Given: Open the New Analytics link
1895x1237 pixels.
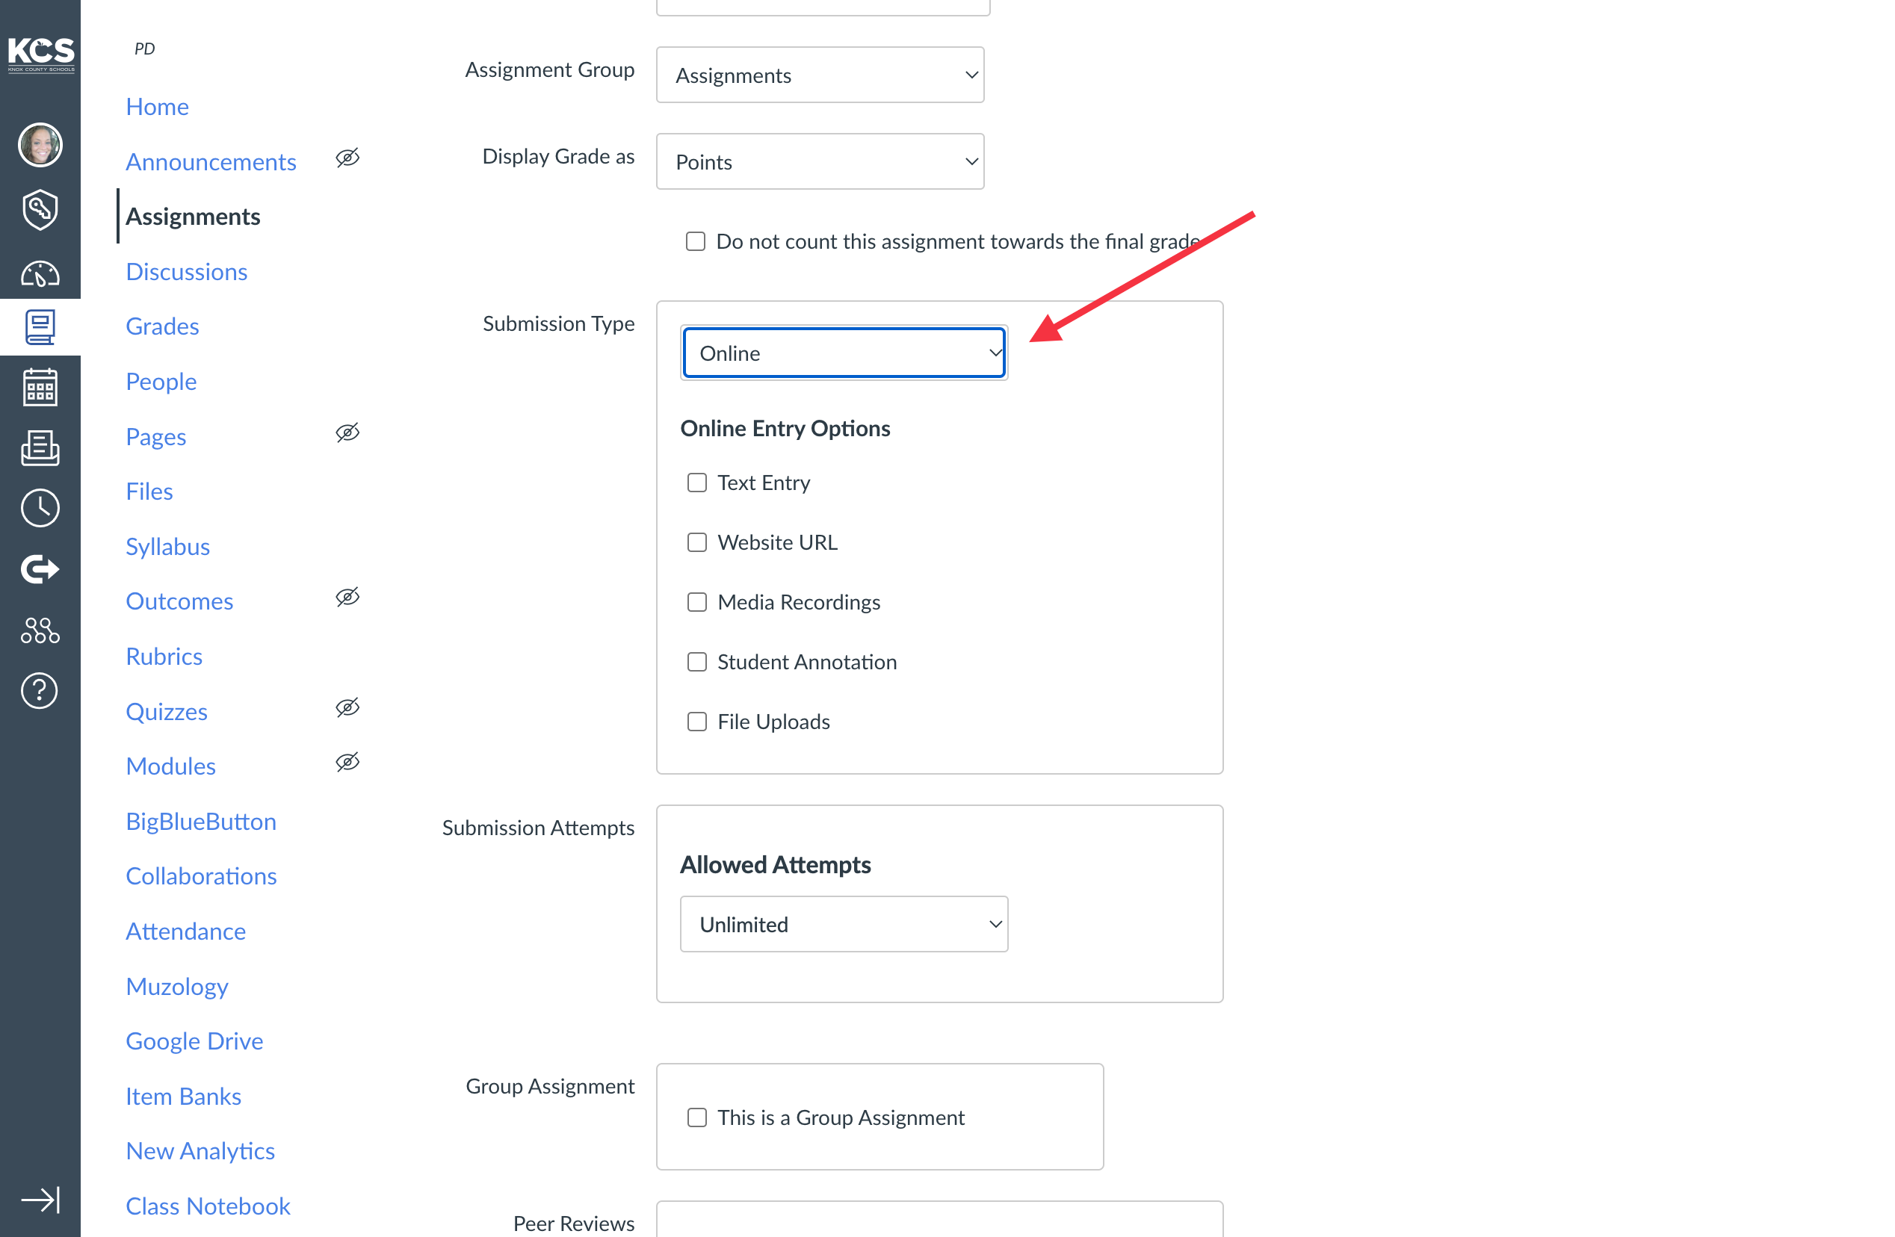Looking at the screenshot, I should coord(200,1150).
